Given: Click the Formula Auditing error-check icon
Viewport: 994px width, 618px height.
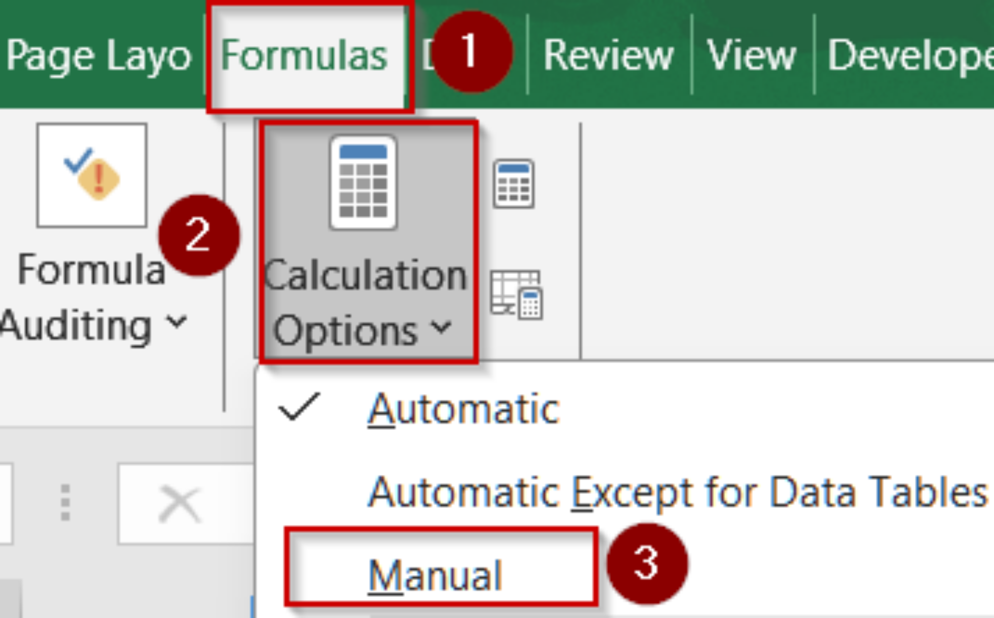Looking at the screenshot, I should [x=91, y=176].
